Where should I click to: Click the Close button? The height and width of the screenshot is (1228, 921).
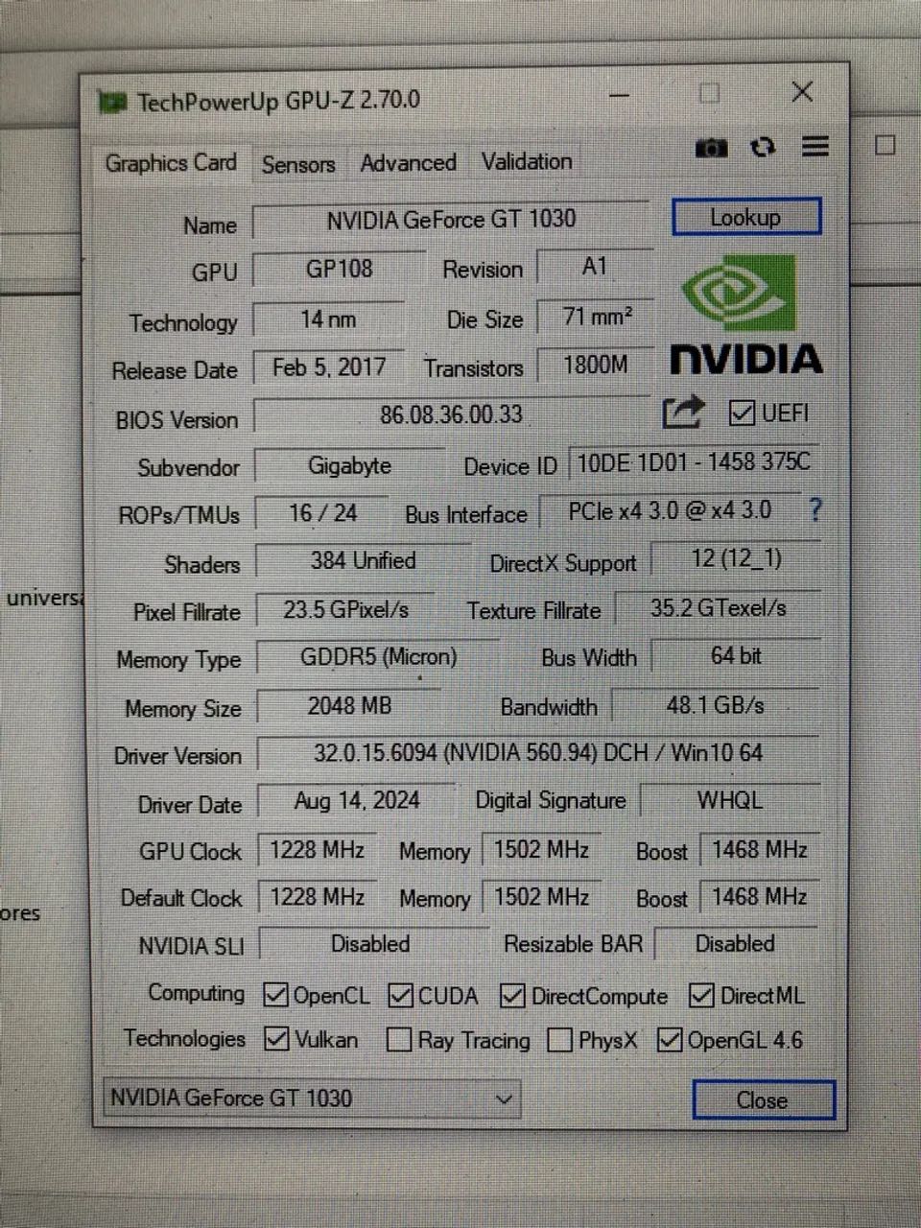[x=763, y=1099]
